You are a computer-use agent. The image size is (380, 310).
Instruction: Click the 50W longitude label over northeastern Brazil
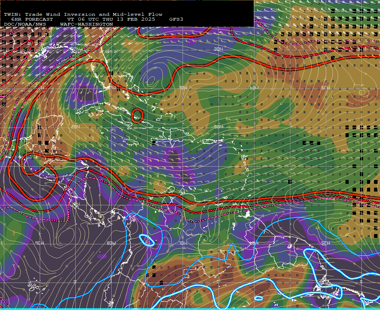325,243
